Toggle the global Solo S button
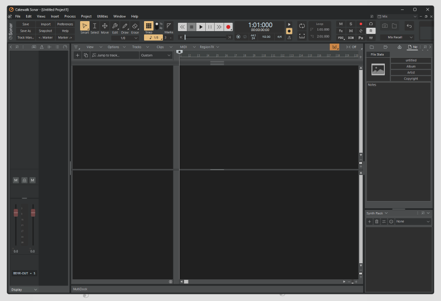The height and width of the screenshot is (301, 441). [351, 24]
